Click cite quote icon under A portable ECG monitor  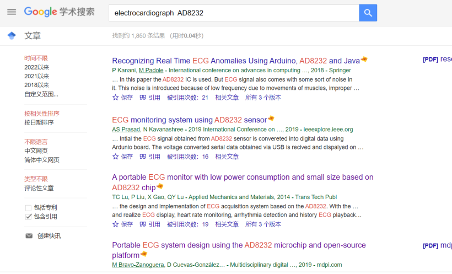tap(143, 224)
